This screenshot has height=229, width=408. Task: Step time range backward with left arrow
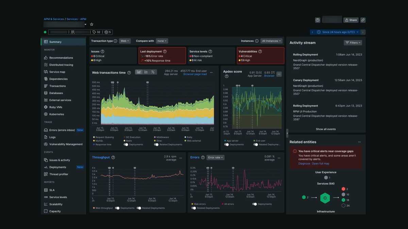click(x=312, y=32)
